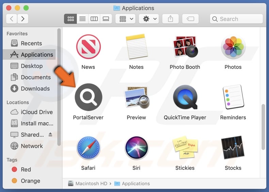Open the Reminders app icon
269x192 pixels.
click(x=233, y=97)
